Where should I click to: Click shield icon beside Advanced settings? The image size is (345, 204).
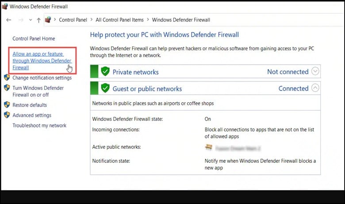pyautogui.click(x=7, y=115)
